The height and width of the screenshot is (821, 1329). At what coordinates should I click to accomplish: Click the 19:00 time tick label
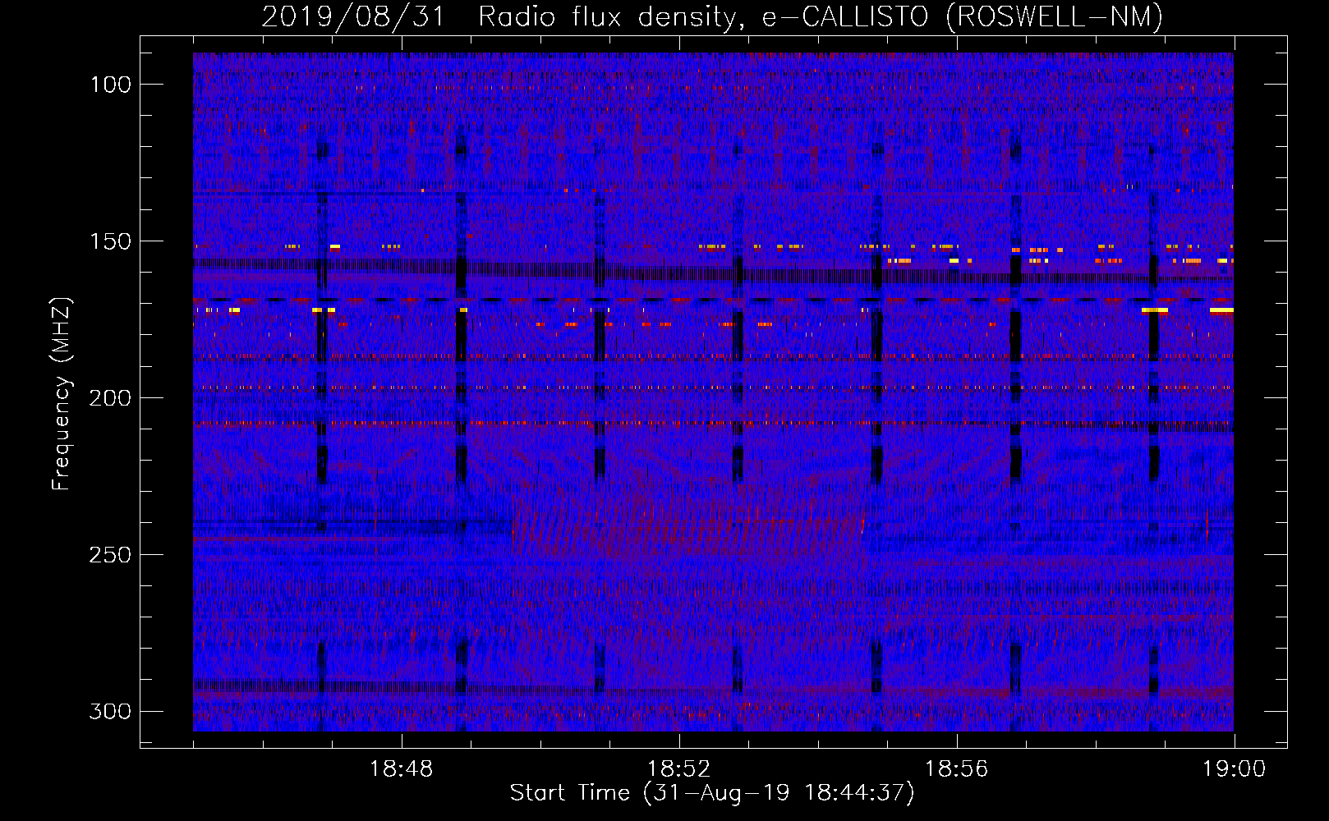click(x=1234, y=769)
